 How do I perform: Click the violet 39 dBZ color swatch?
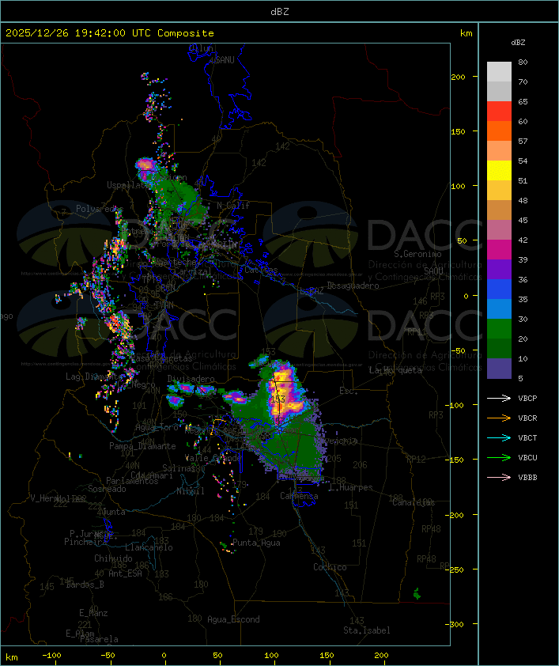(499, 269)
